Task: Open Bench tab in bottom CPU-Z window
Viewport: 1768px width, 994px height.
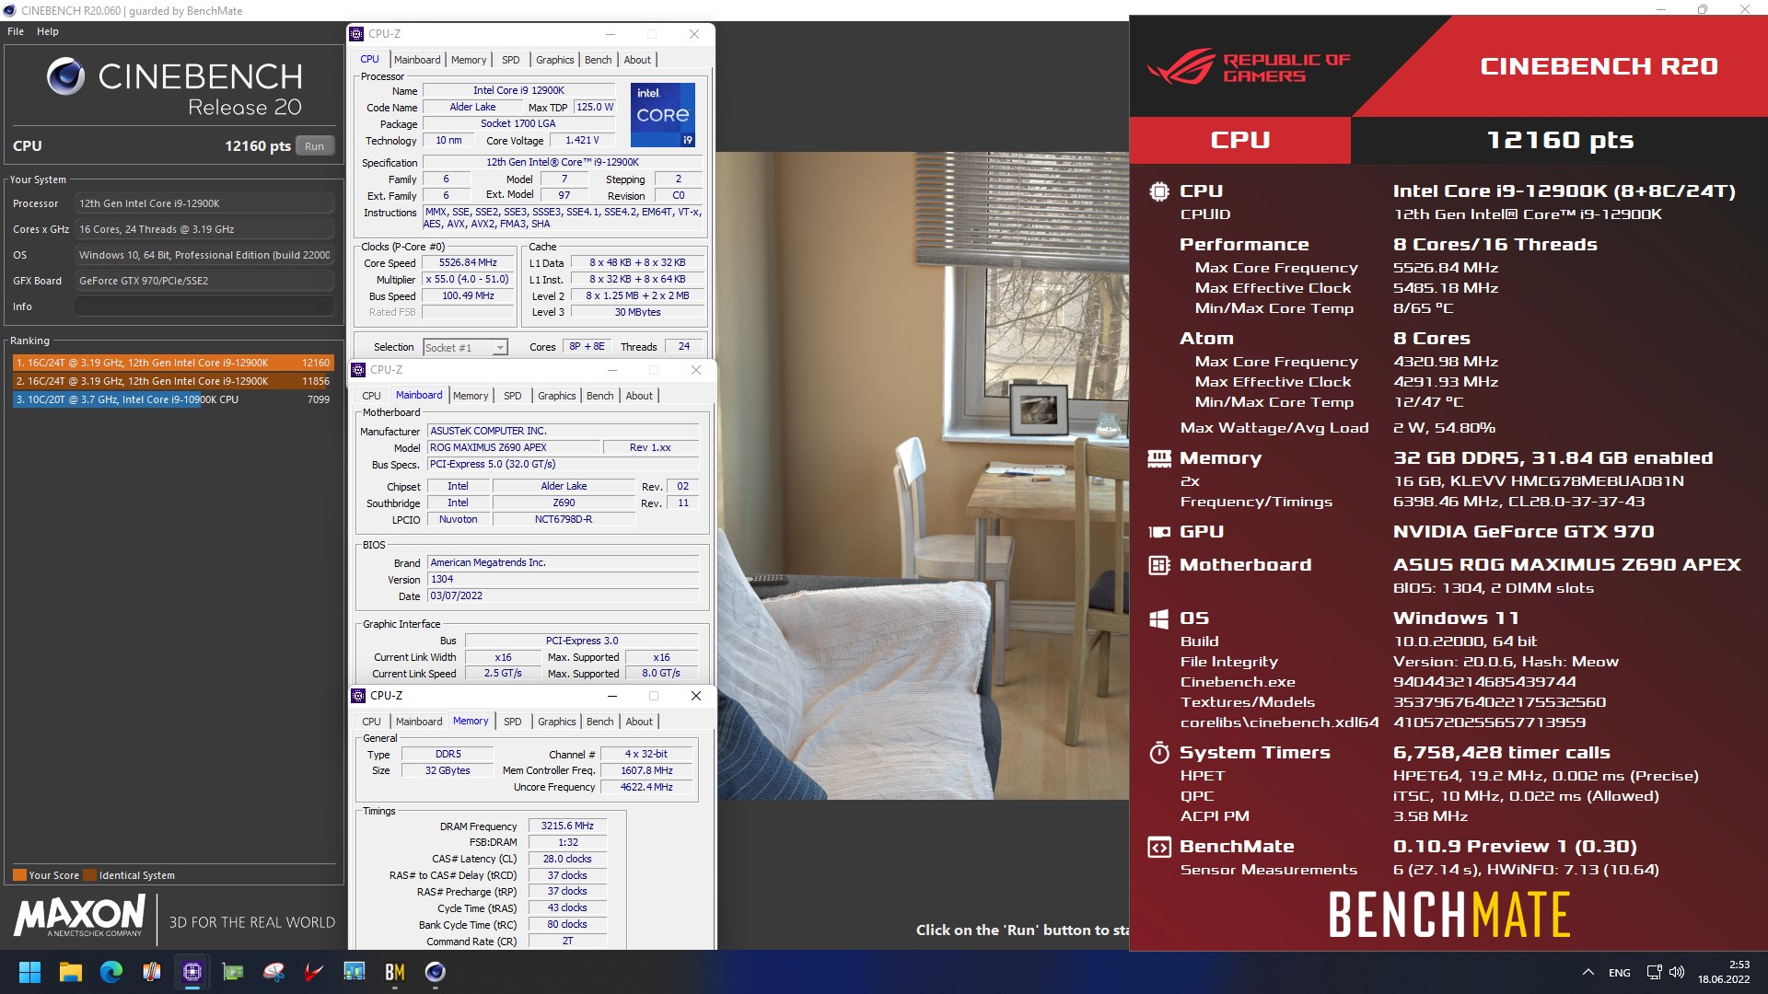Action: tap(599, 722)
